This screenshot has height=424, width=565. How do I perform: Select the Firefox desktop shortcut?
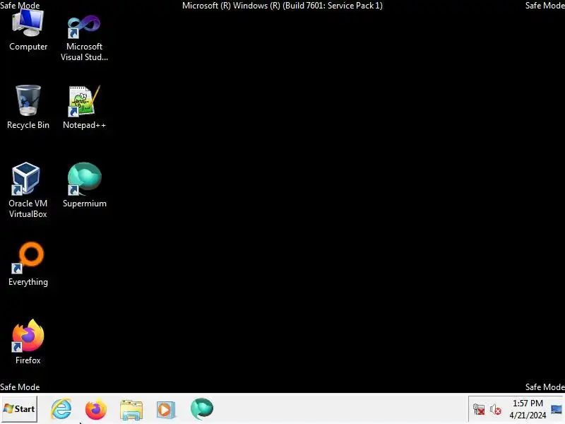28,342
